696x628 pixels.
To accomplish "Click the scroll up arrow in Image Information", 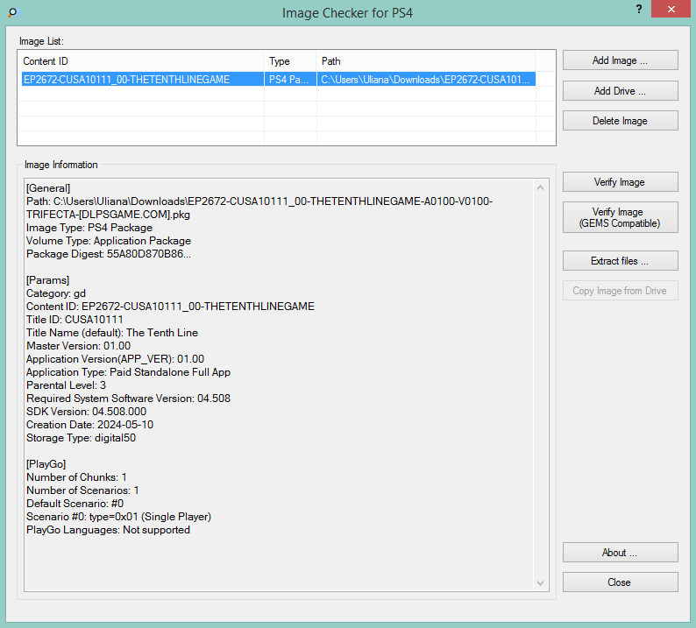I will click(x=542, y=187).
